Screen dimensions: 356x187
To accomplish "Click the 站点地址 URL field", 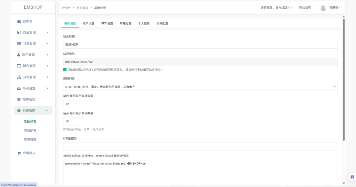I will pyautogui.click(x=200, y=62).
